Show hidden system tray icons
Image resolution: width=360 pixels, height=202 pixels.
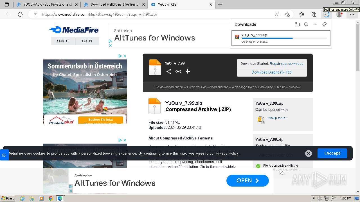(314, 198)
